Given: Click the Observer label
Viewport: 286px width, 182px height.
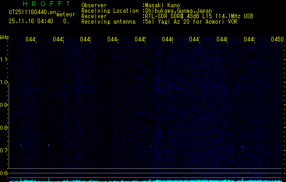Looking at the screenshot, I should [x=94, y=5].
